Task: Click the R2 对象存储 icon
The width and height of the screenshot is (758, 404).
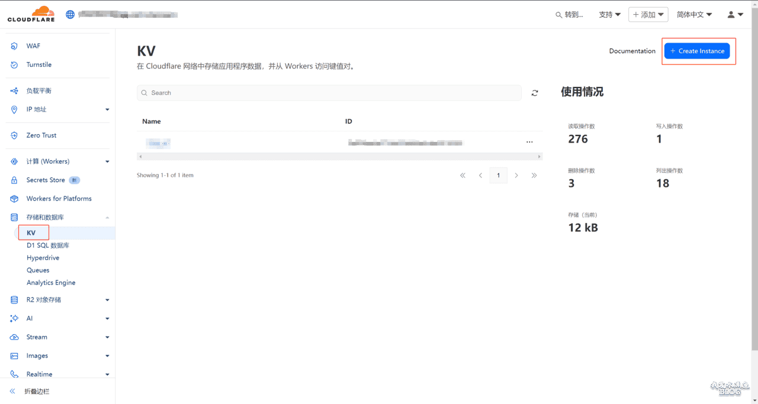Action: pos(14,300)
